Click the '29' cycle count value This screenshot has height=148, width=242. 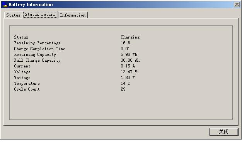click(x=123, y=89)
